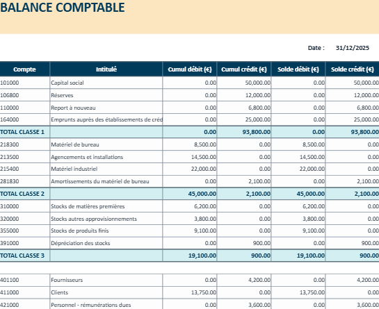The width and height of the screenshot is (379, 309).
Task: Click the TOTAL CLASSE 2 row label
Action: 22,194
